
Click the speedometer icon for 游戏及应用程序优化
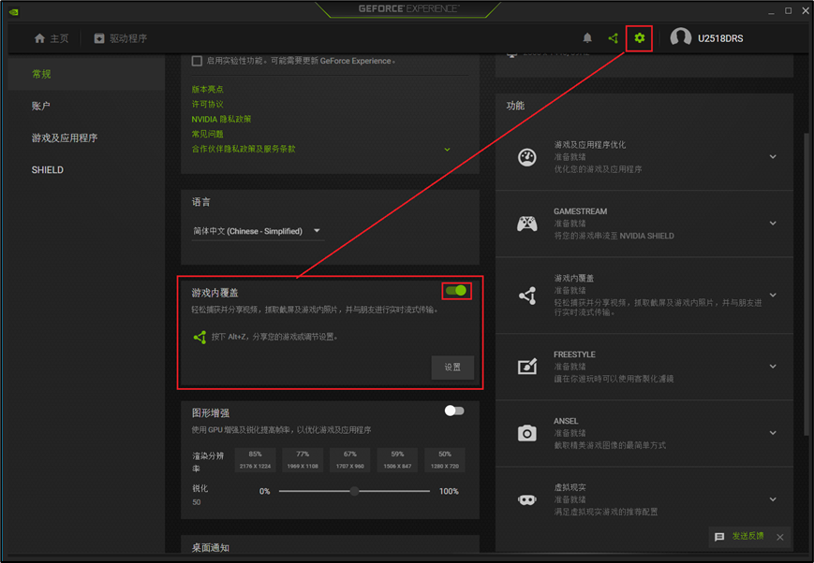coord(527,157)
